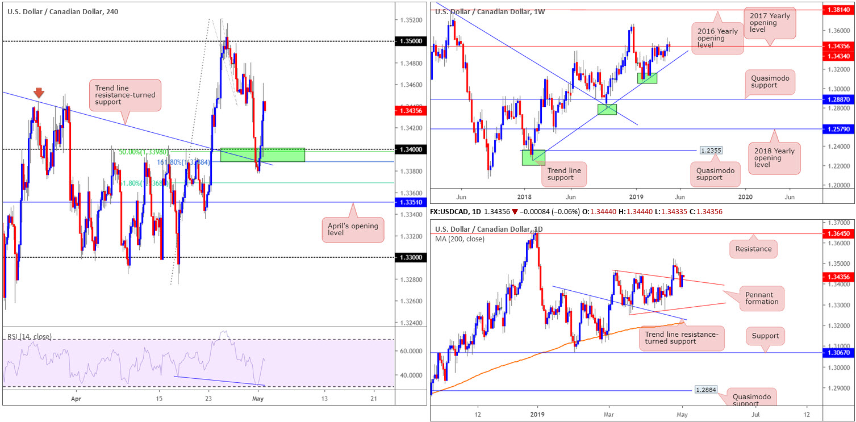Select the 'Resistance' callout on daily chart

pyautogui.click(x=754, y=249)
